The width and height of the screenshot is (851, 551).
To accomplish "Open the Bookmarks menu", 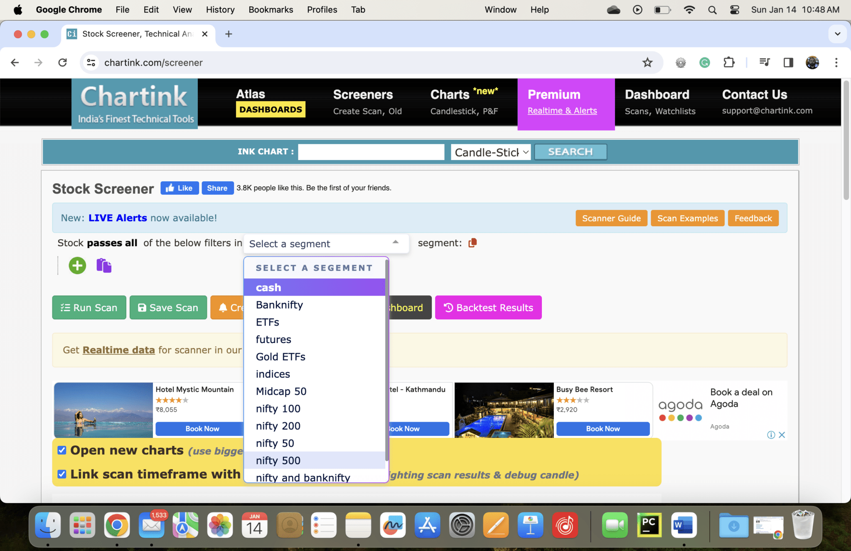I will pos(271,9).
